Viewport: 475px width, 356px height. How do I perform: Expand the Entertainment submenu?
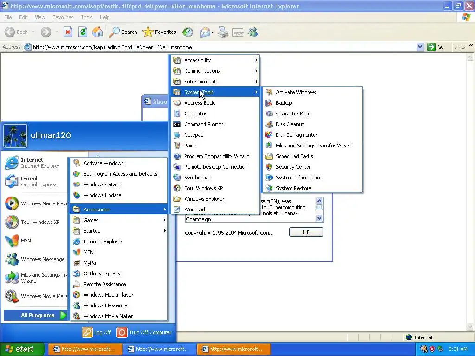(x=215, y=82)
